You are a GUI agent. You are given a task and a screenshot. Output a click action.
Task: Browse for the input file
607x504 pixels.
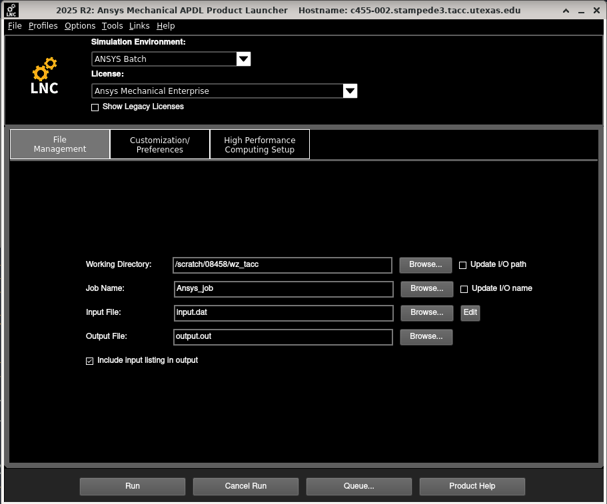click(427, 313)
